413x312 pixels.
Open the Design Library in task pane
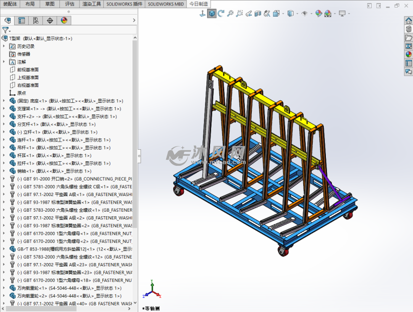pos(408,29)
